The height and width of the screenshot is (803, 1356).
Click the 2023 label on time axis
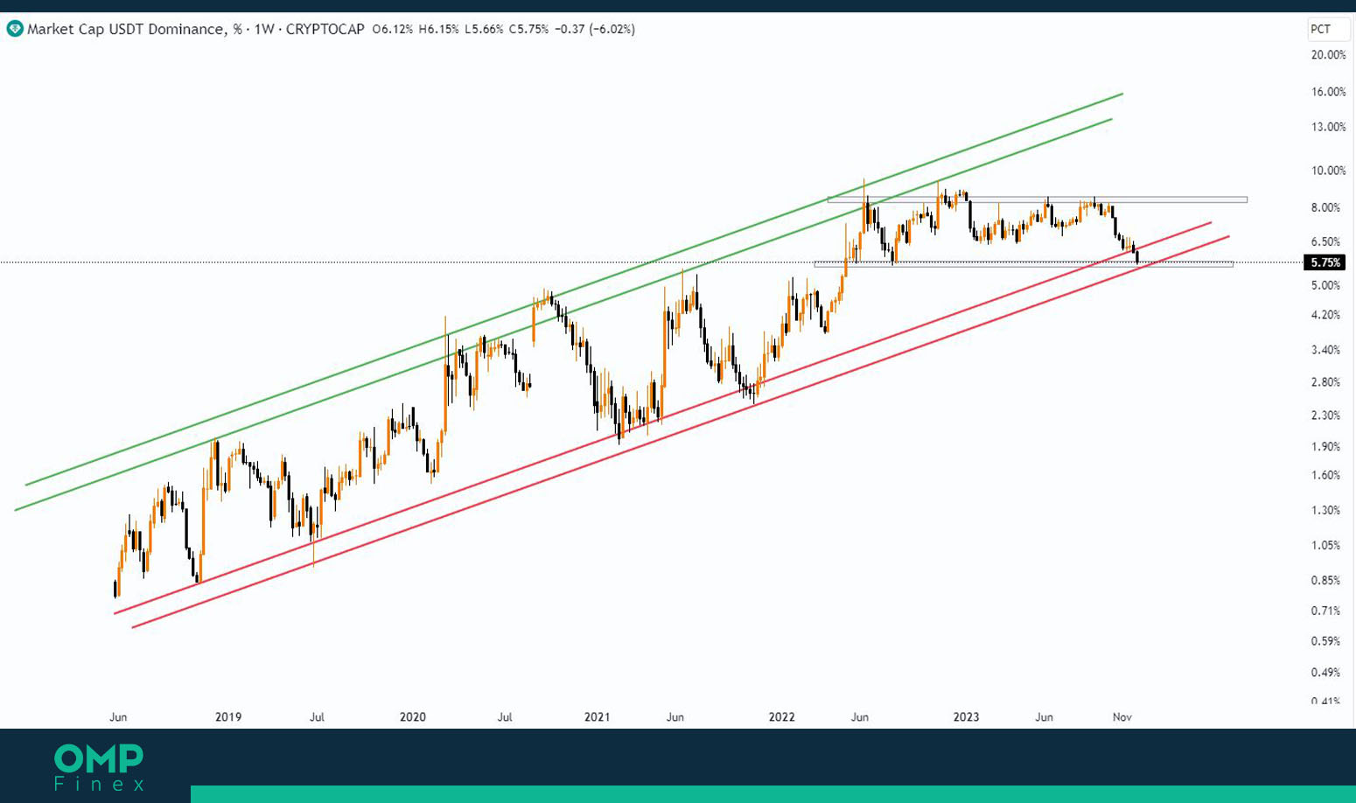tap(967, 717)
